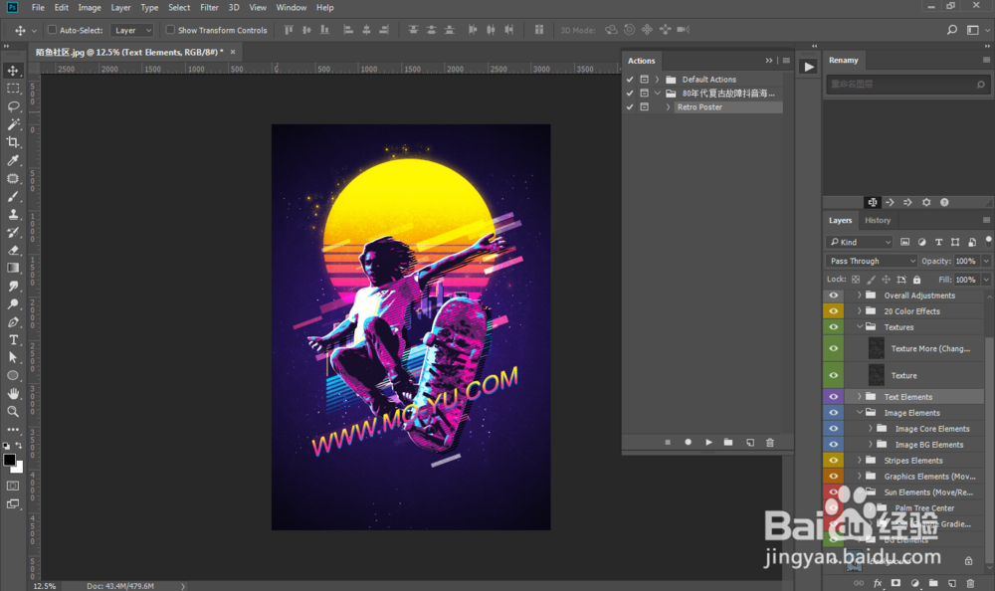Open the Image menu
Screen dimensions: 995x591
90,8
